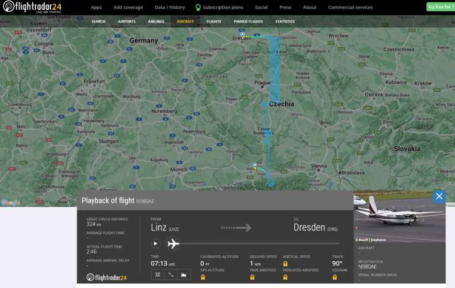Click the Czechia country label on the map
Viewport: 455px width, 288px height.
coord(281,104)
